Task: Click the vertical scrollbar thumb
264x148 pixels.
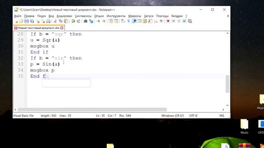Action: [227, 84]
